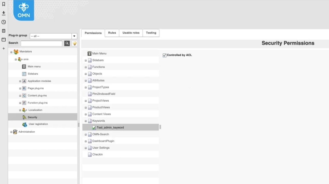Expand the Function plug-ins node
The width and height of the screenshot is (329, 184).
[20, 103]
